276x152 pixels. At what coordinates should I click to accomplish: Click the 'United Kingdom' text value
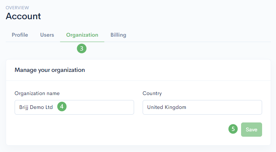coord(167,107)
